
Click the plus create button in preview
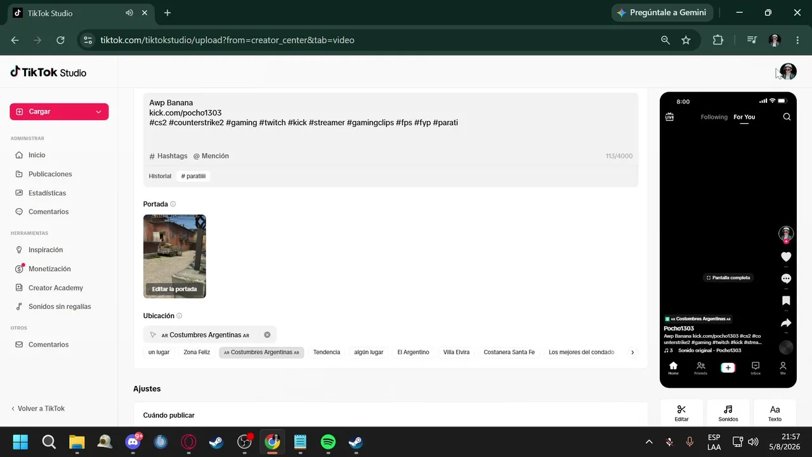[x=728, y=368]
